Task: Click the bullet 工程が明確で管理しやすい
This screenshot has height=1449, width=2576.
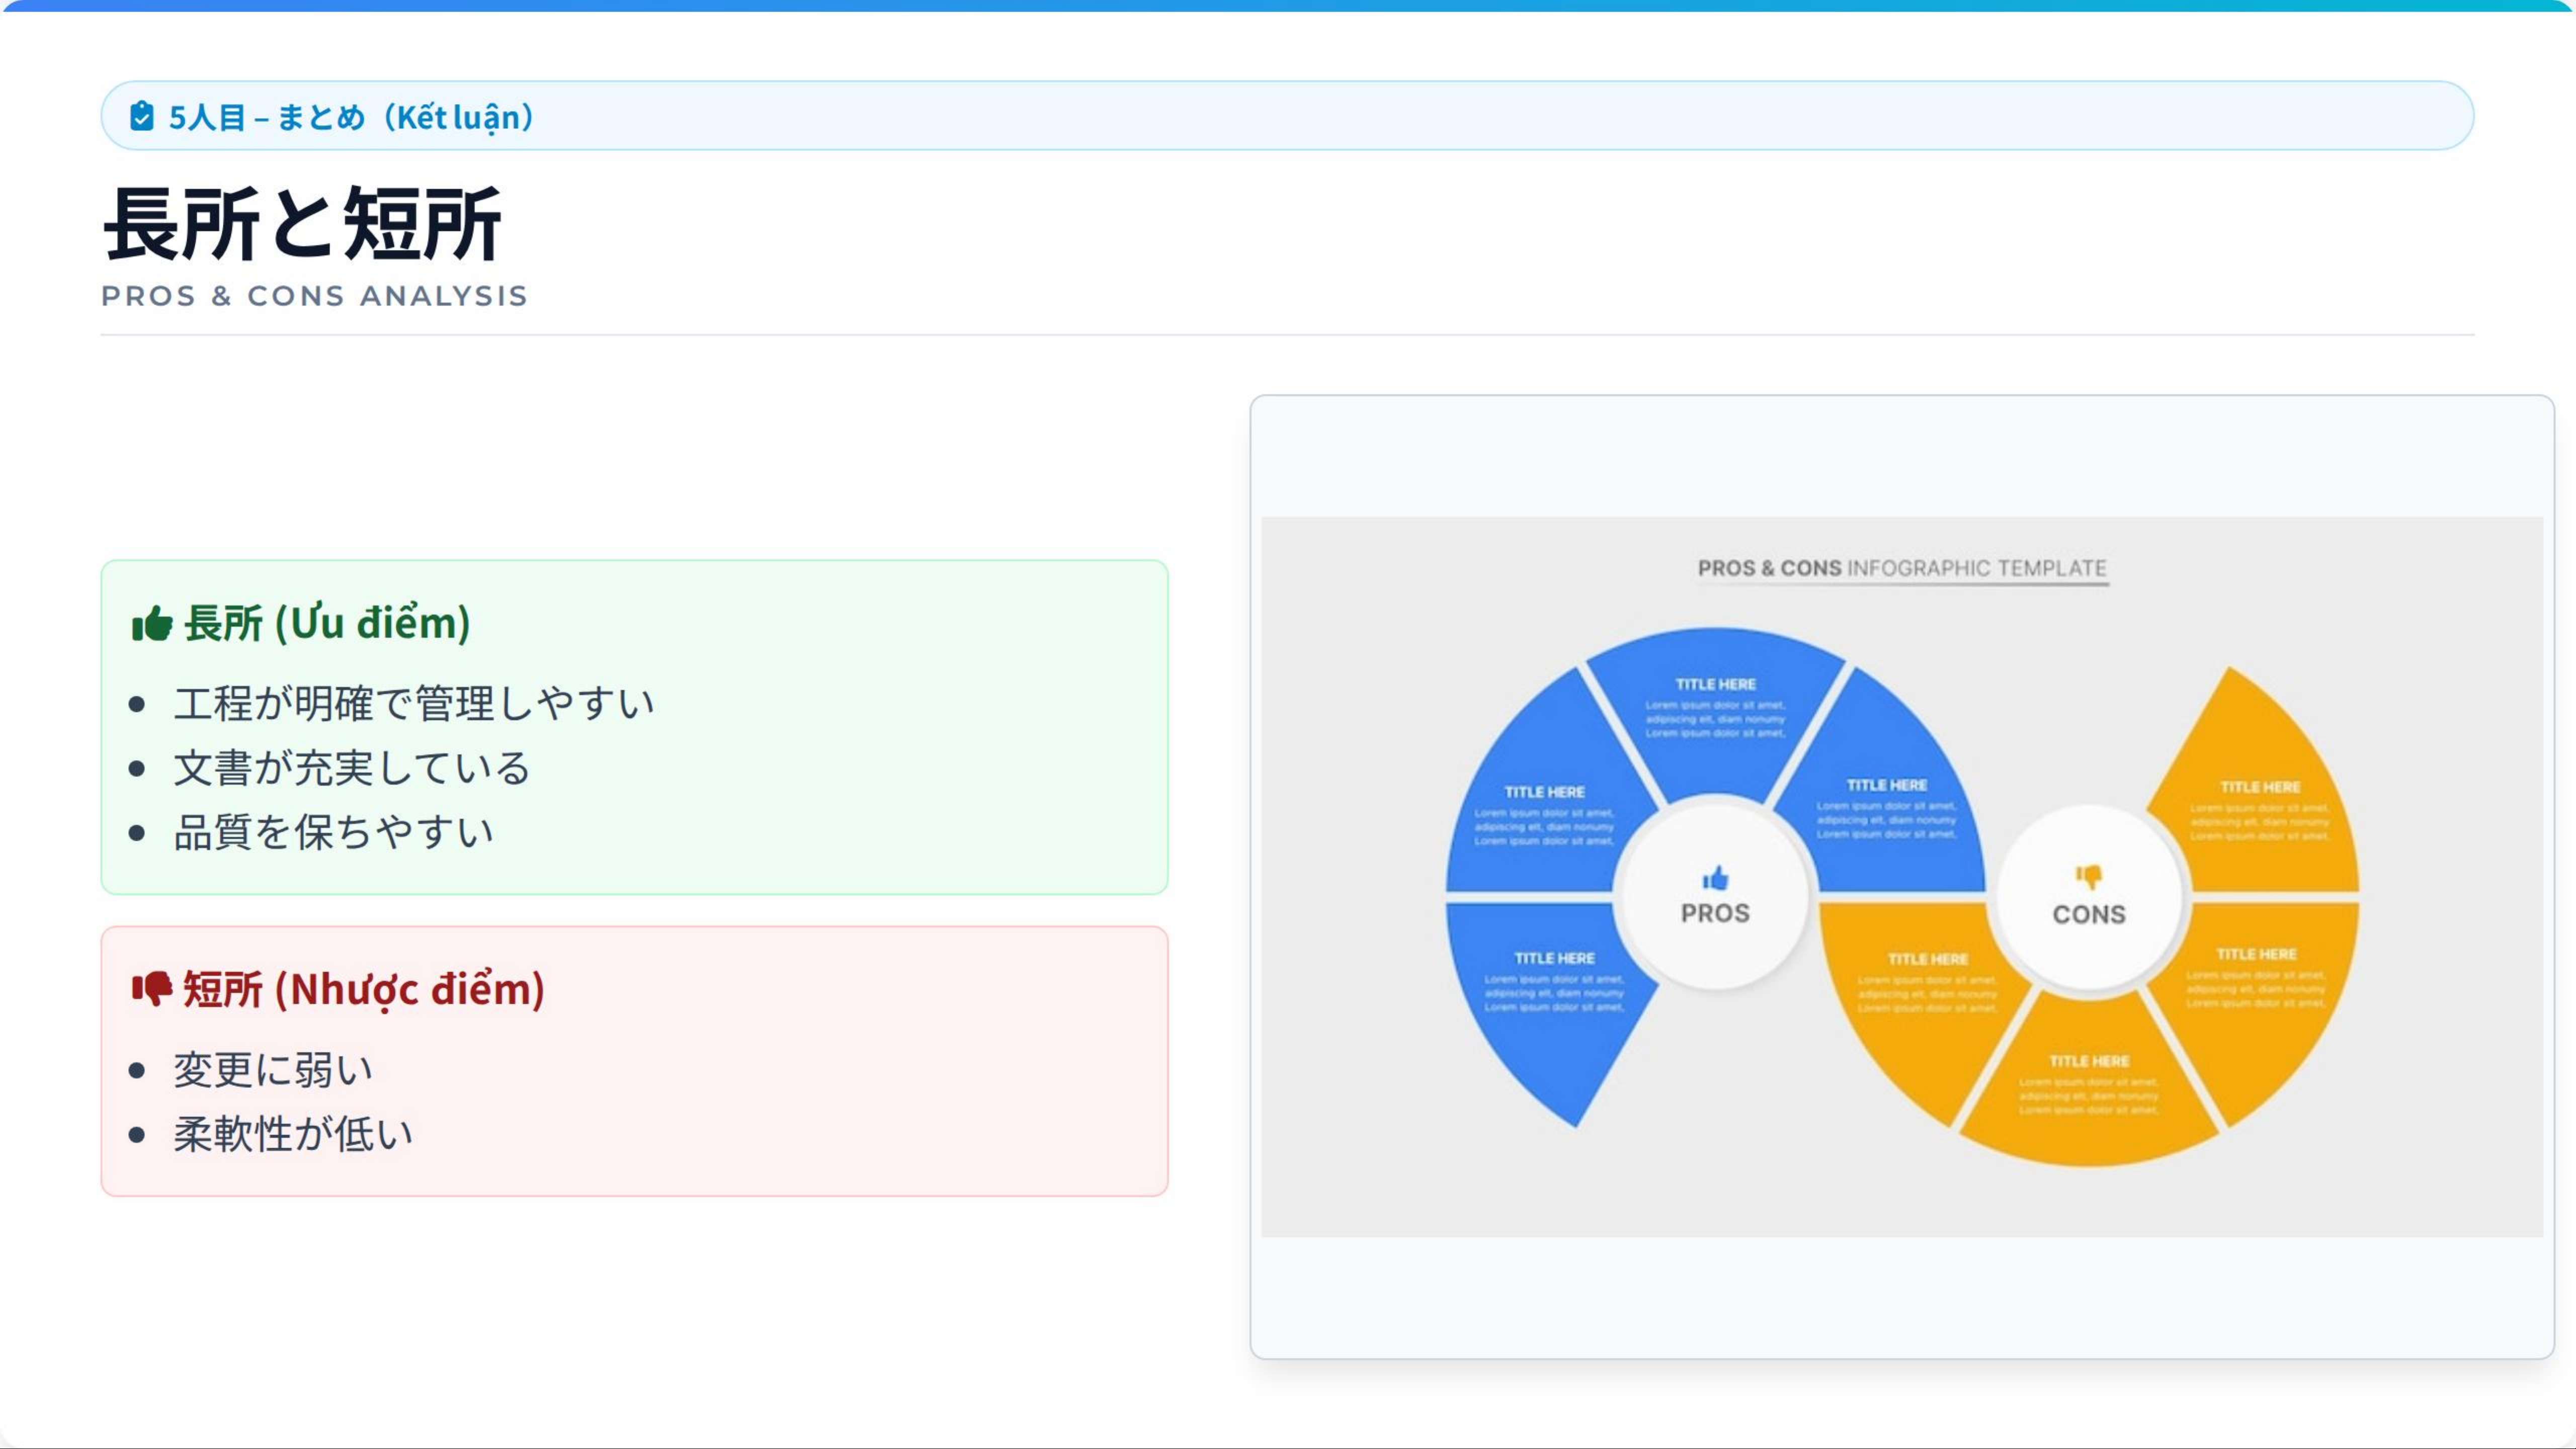Action: [x=413, y=704]
